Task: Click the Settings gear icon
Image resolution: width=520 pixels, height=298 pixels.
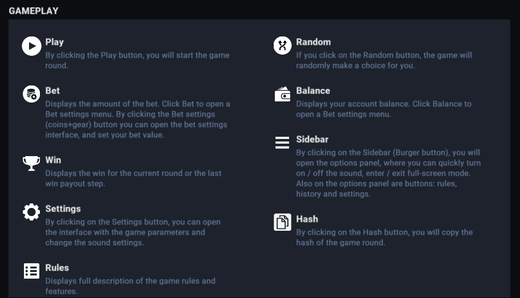Action: (x=31, y=212)
